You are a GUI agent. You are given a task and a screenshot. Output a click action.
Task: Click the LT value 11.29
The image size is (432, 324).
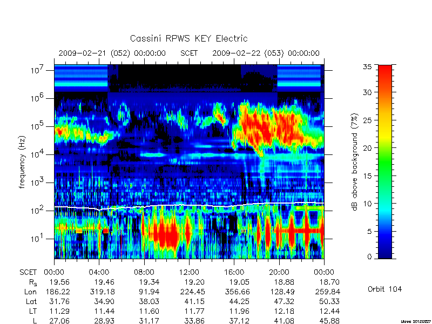[x=59, y=311]
